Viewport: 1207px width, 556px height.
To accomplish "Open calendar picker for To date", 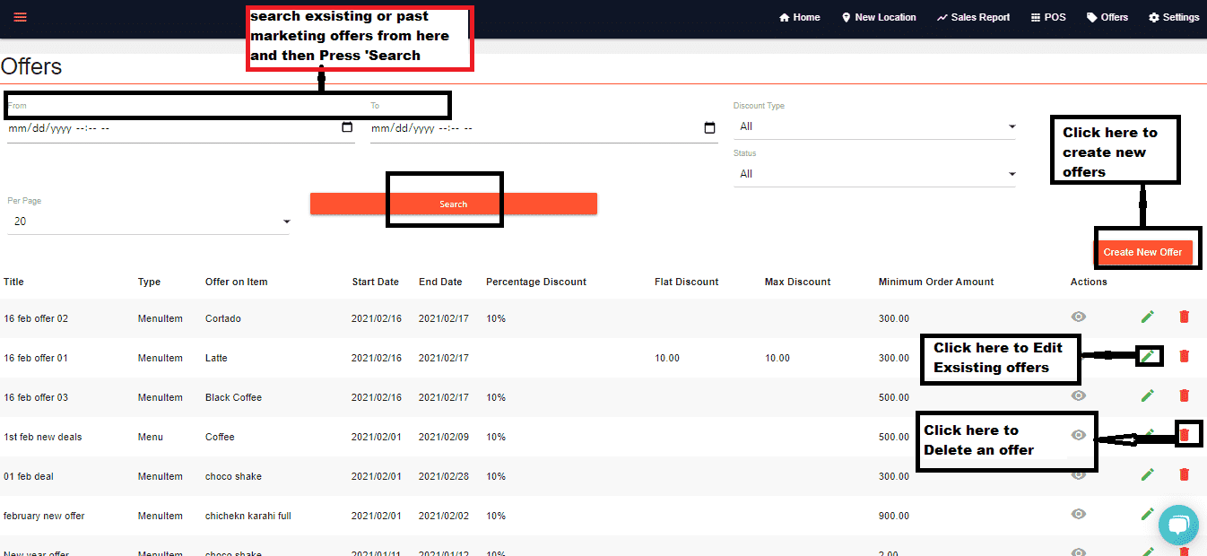I will pos(710,127).
